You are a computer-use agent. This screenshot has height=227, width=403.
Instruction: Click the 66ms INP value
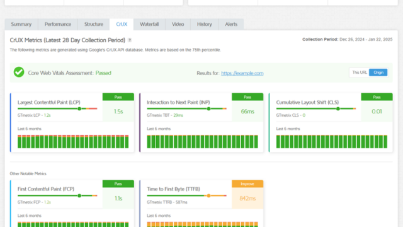[247, 112]
